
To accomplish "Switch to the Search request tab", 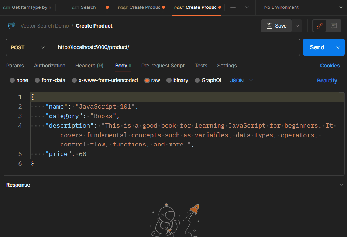I will tap(84, 7).
